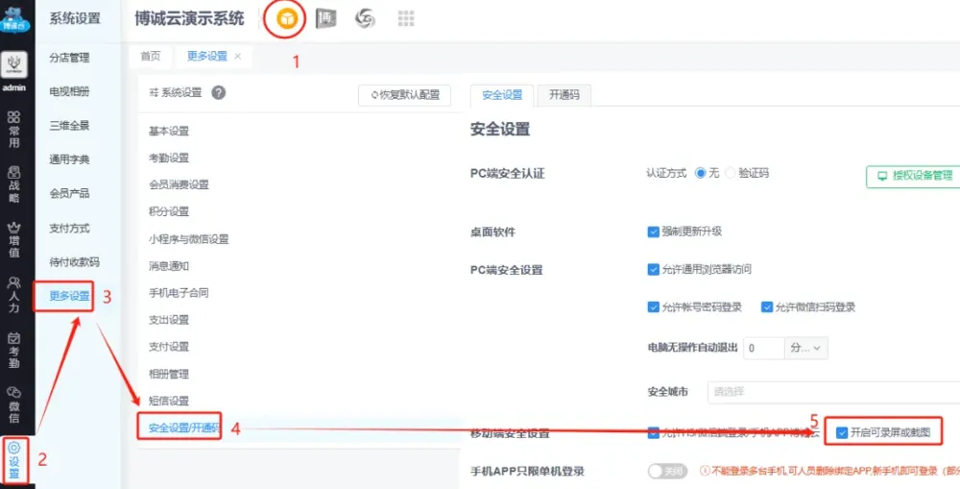The height and width of the screenshot is (489, 960).
Task: Click 授权设备管理 button
Action: tap(913, 176)
